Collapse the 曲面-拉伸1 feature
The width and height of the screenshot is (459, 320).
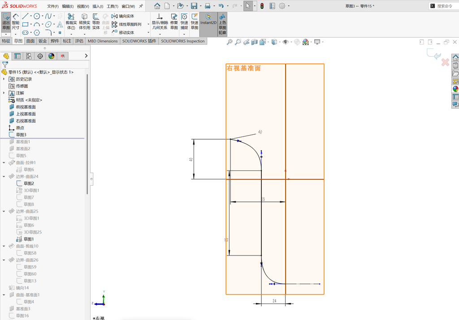pyautogui.click(x=4, y=162)
